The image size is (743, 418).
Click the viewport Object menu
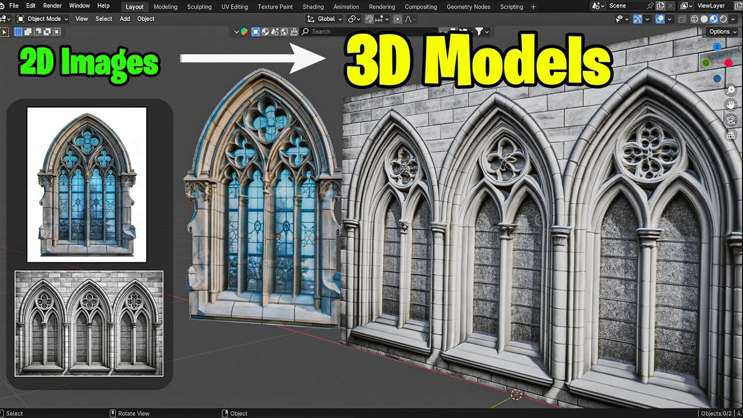pos(146,19)
